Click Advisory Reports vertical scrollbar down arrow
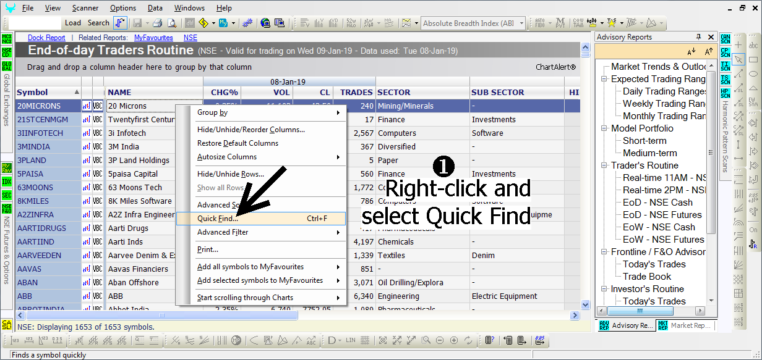The image size is (762, 360). click(x=711, y=301)
